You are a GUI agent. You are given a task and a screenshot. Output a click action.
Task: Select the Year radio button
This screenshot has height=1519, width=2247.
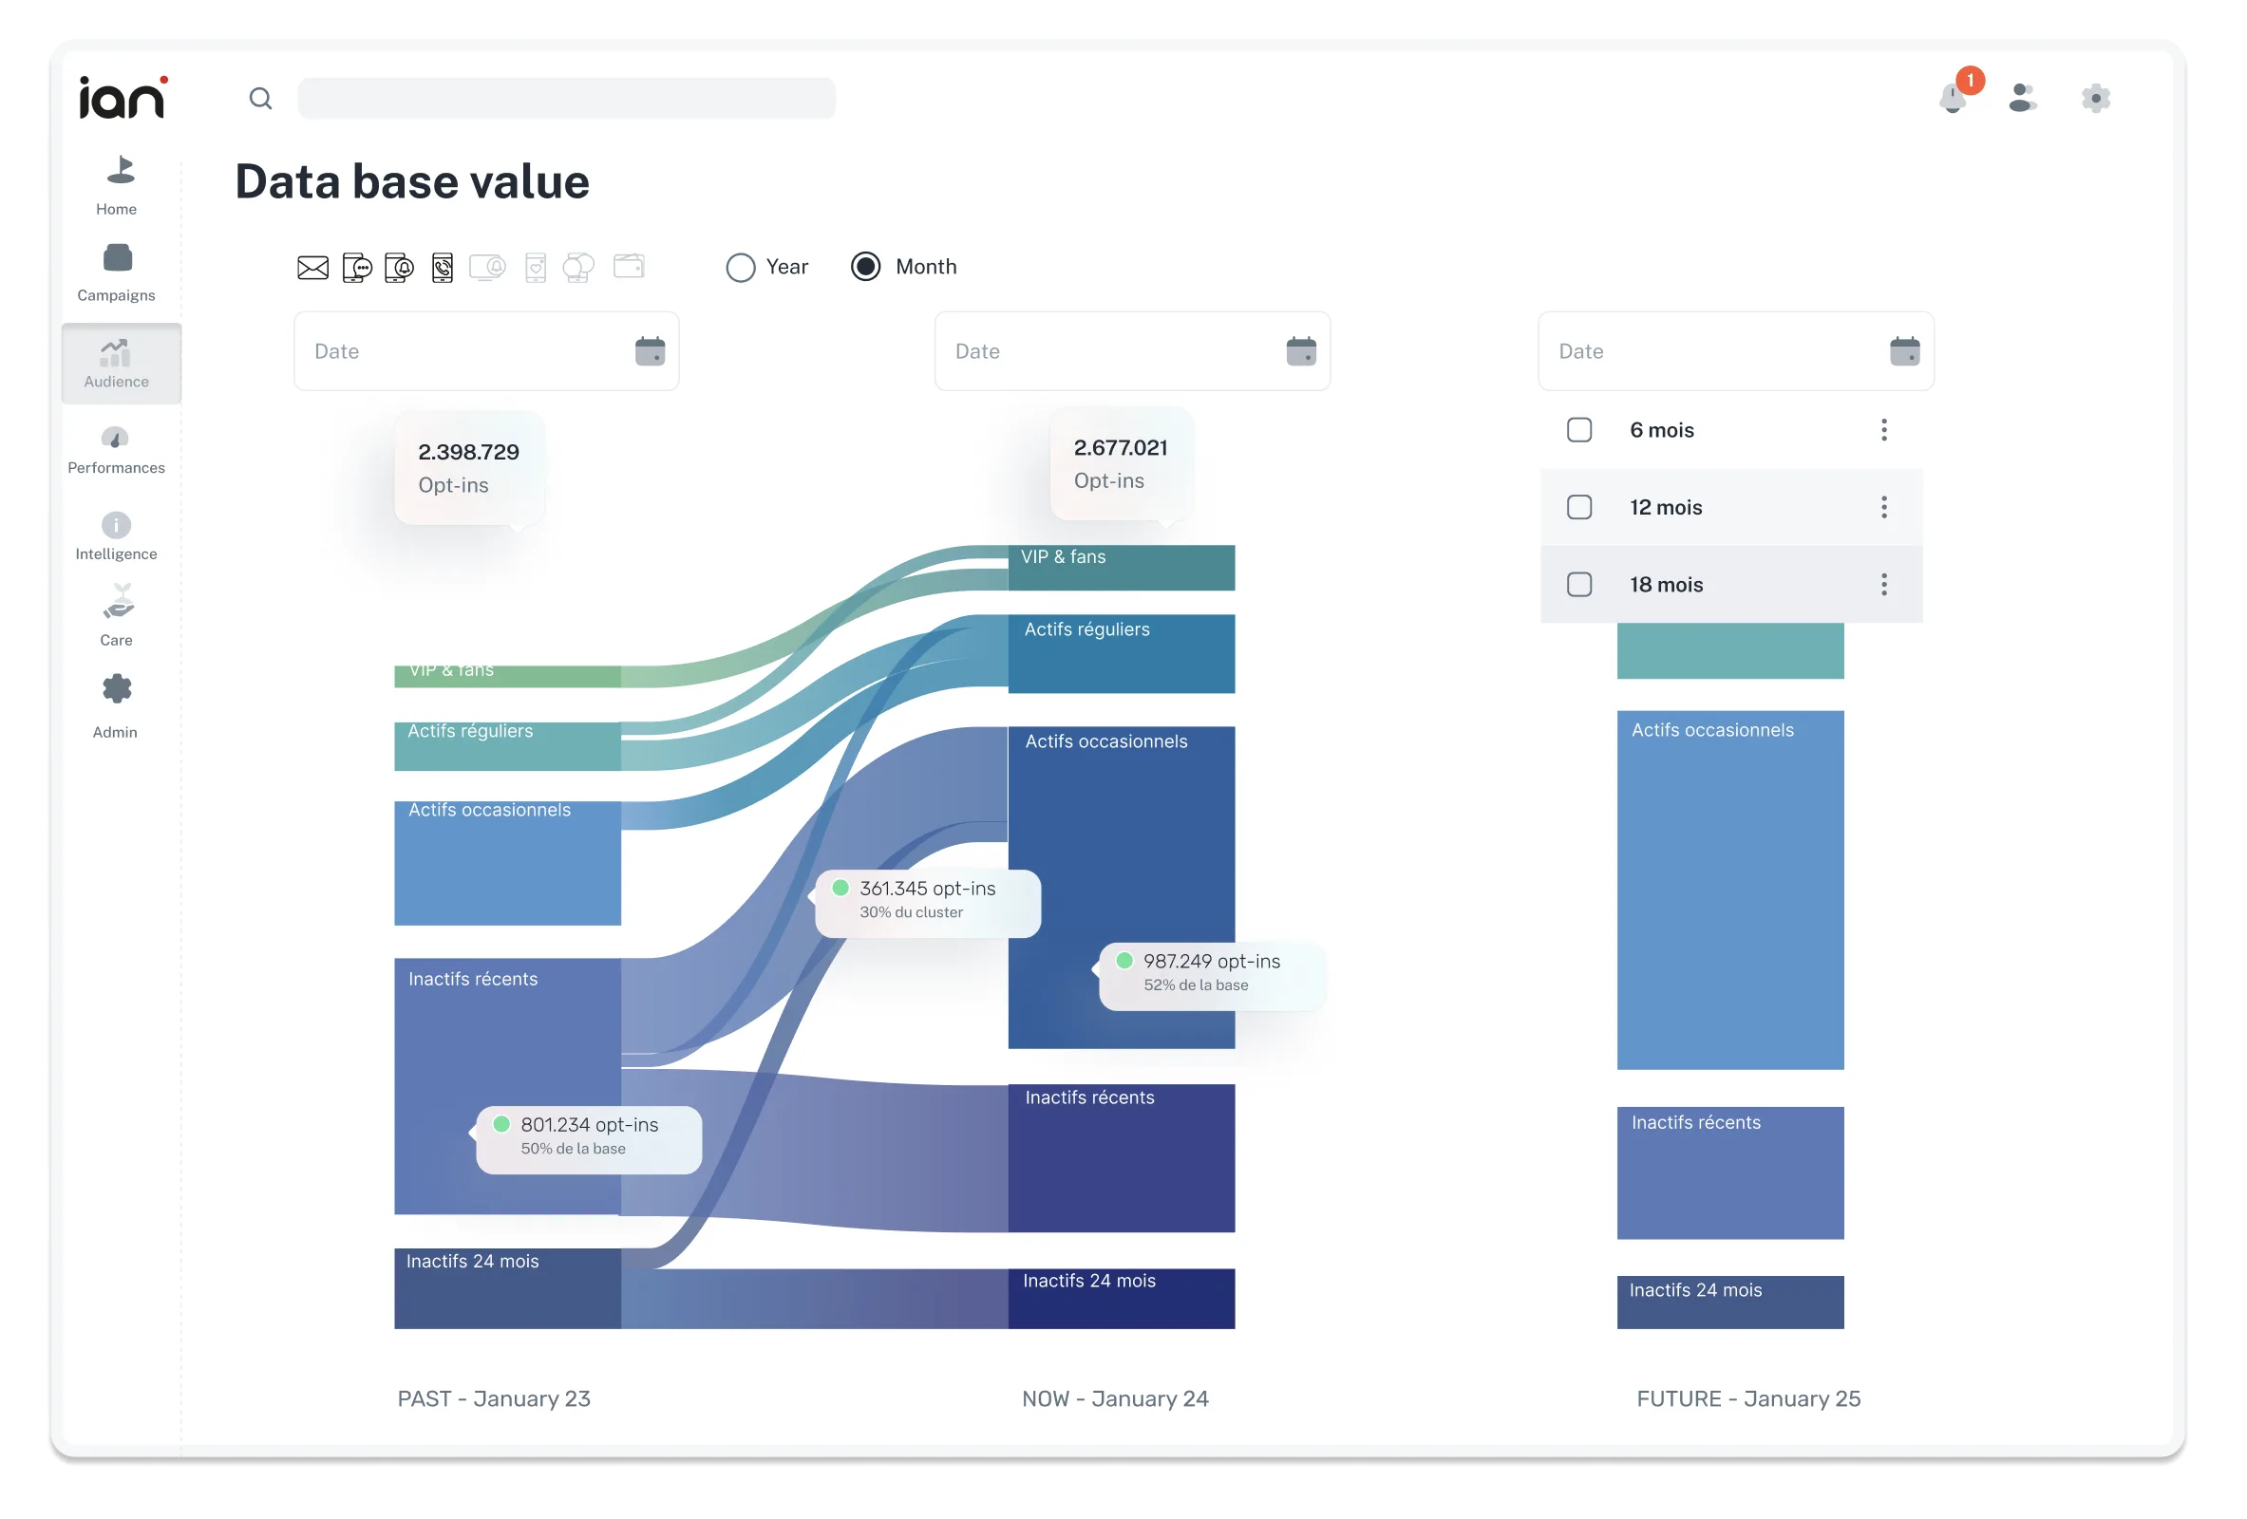pyautogui.click(x=741, y=267)
